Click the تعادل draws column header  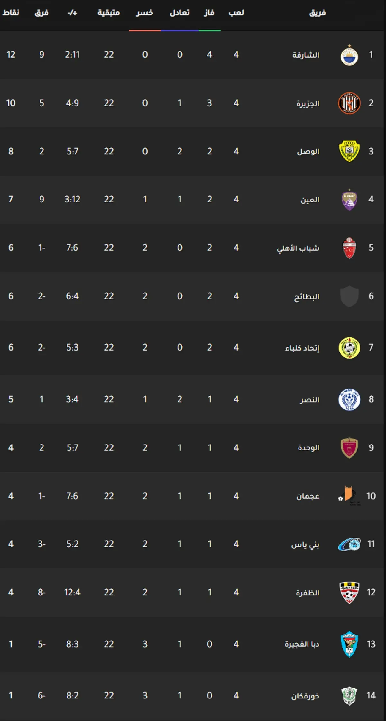[179, 13]
